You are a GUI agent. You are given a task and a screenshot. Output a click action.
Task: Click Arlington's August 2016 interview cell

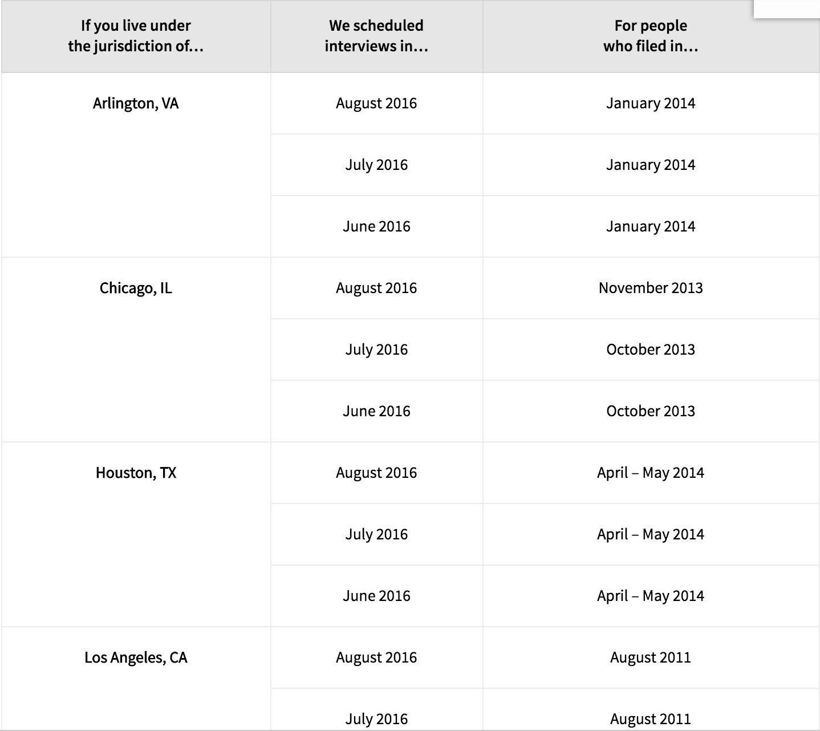tap(376, 103)
